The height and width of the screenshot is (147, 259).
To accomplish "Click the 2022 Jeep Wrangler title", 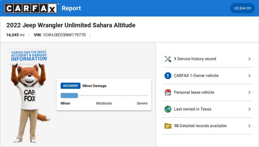I will (71, 25).
